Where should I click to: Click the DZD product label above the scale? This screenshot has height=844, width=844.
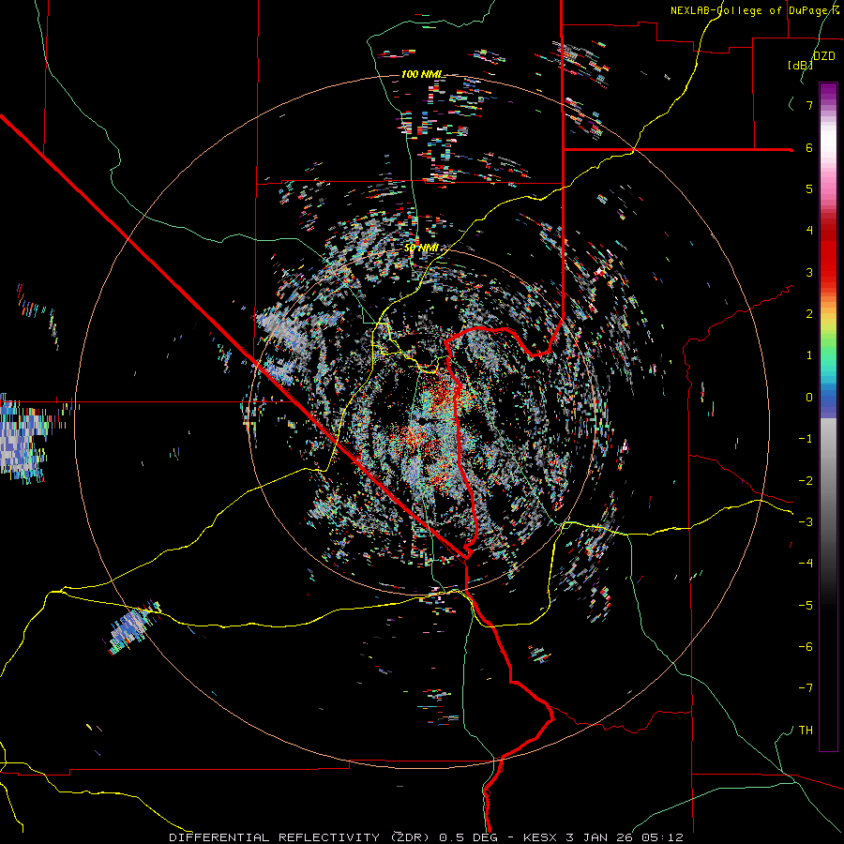824,56
